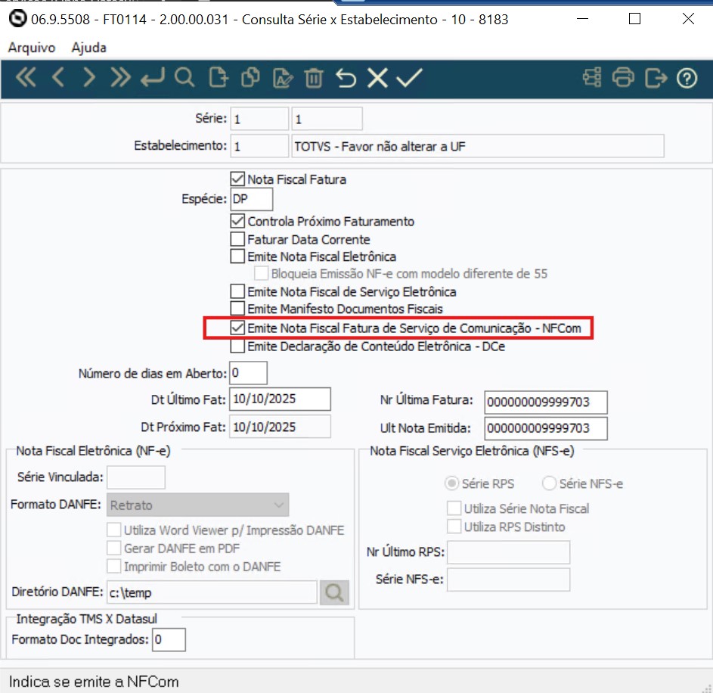The image size is (713, 693).
Task: Open help with the question mark icon
Action: [687, 78]
